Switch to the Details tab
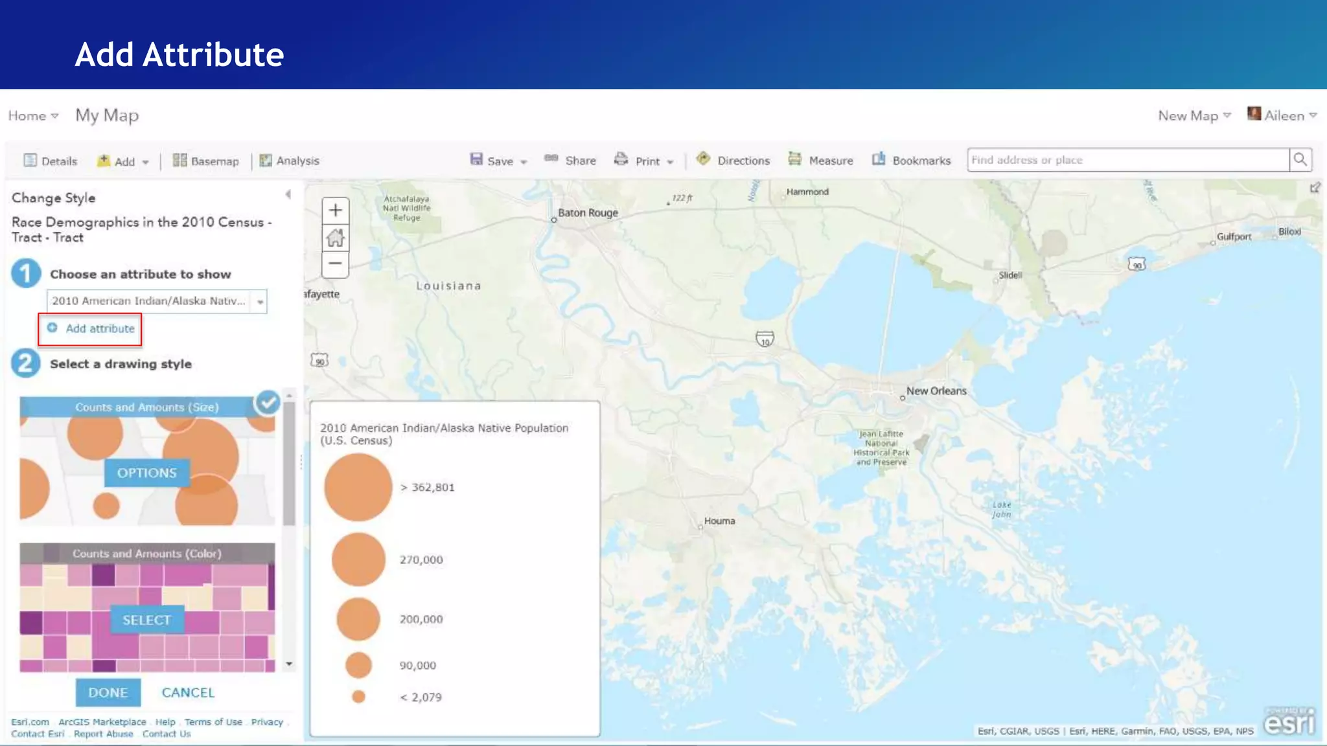The width and height of the screenshot is (1327, 746). tap(51, 161)
